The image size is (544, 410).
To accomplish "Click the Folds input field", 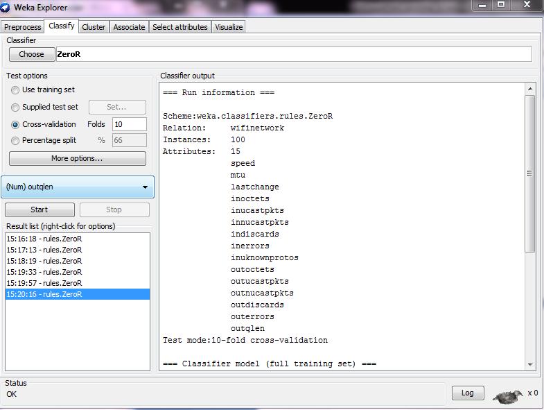I will point(130,124).
